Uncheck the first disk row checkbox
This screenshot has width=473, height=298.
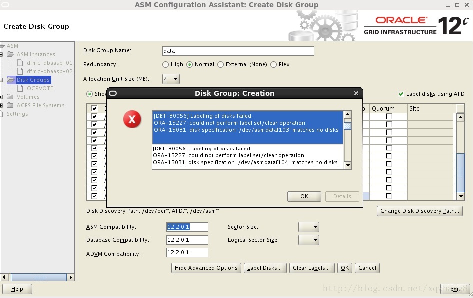[x=94, y=116]
